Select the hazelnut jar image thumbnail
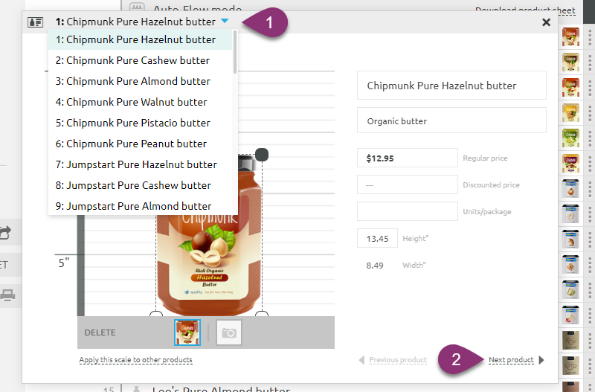This screenshot has width=595, height=392. (187, 332)
